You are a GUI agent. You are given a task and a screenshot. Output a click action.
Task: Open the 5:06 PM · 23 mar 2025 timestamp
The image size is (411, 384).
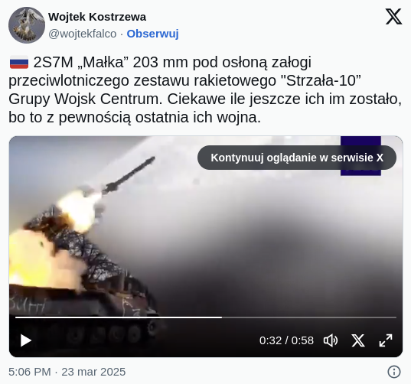point(67,372)
